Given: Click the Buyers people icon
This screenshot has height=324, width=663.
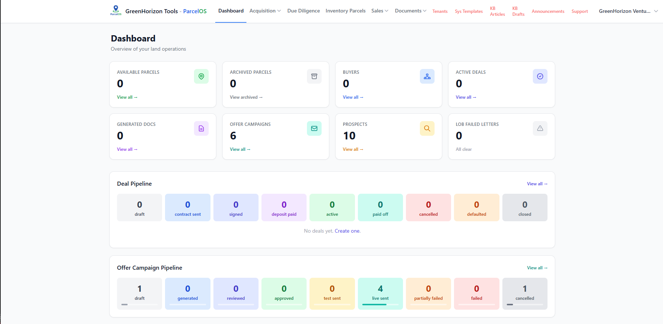Looking at the screenshot, I should pyautogui.click(x=427, y=76).
